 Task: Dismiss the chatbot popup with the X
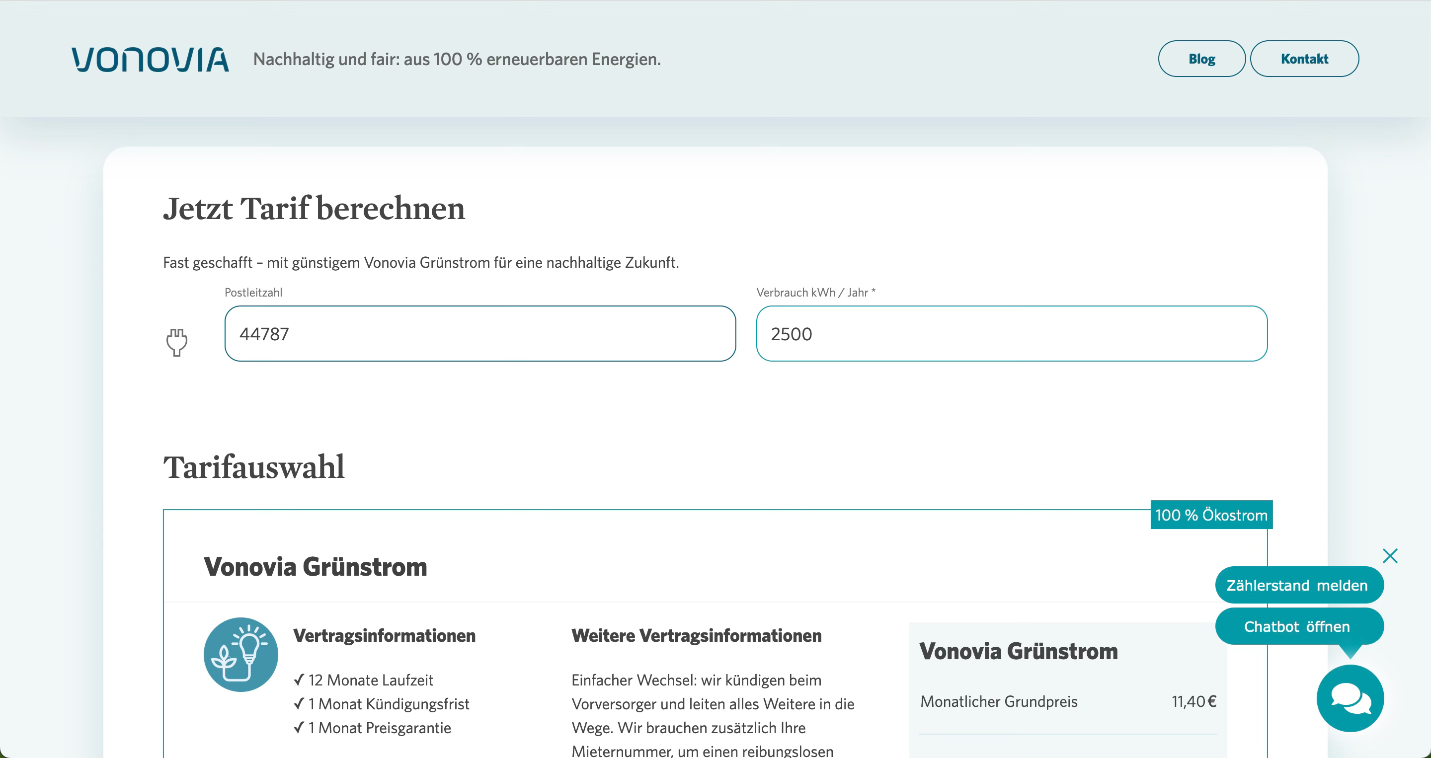click(1391, 555)
